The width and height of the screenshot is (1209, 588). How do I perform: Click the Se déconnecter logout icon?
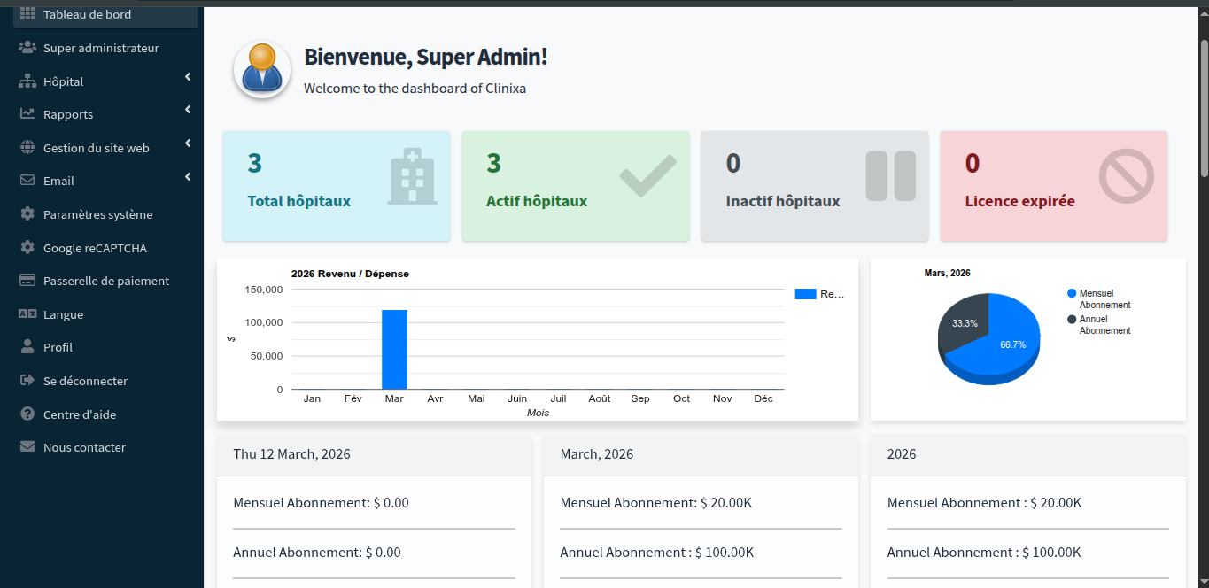click(27, 381)
